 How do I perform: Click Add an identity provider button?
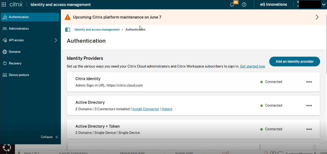pos(295,61)
